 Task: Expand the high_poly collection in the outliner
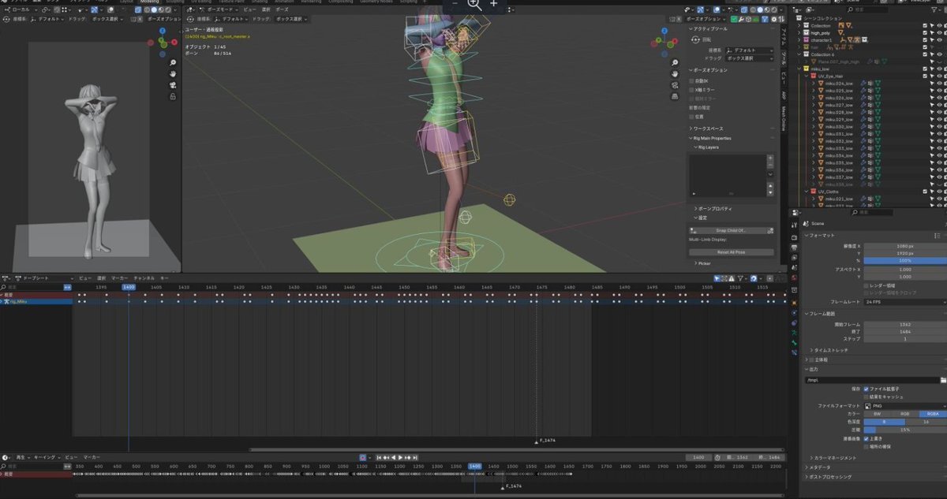pyautogui.click(x=800, y=33)
